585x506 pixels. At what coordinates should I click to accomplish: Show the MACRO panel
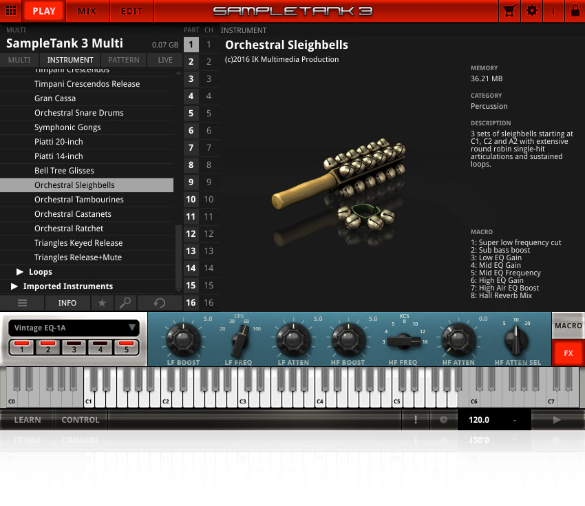(568, 326)
